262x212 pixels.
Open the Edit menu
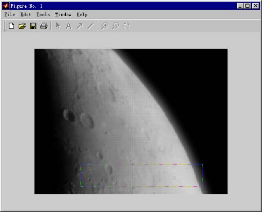point(26,15)
